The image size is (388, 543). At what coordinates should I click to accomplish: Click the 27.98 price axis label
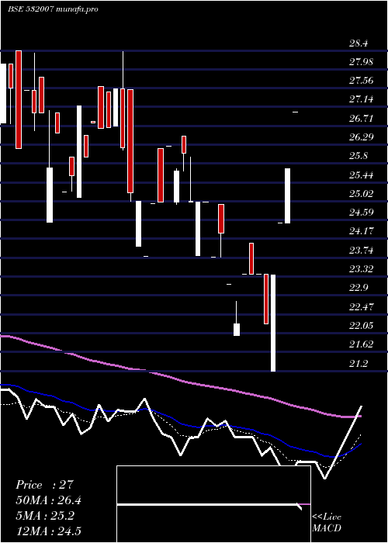[361, 62]
